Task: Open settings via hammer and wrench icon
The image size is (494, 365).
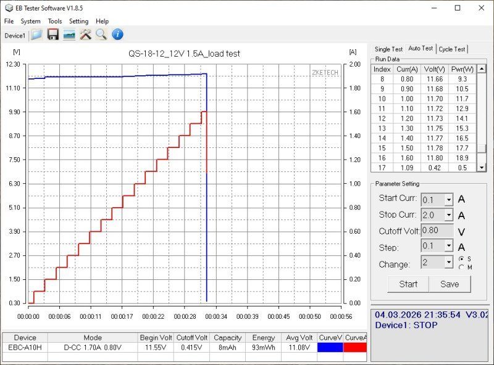Action: pos(85,35)
